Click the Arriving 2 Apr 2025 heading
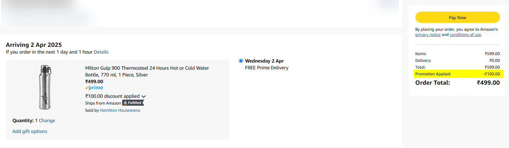Viewport: 509px width, 148px height. pos(34,45)
